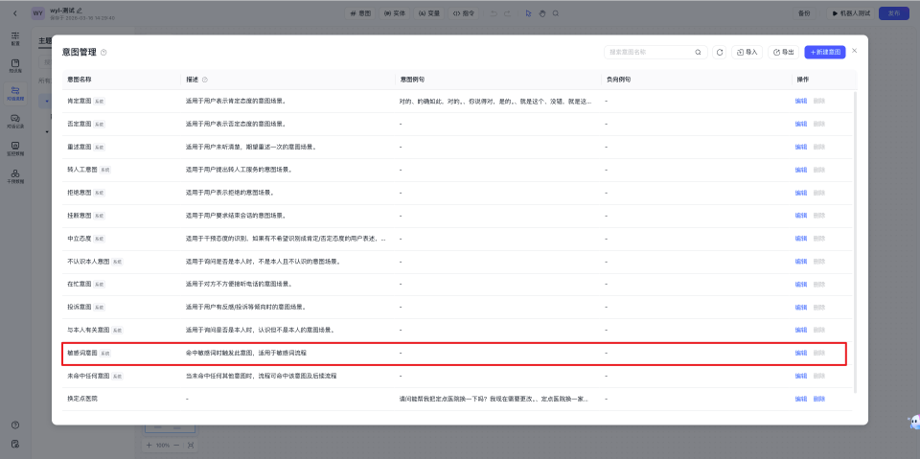This screenshot has width=920, height=459.
Task: Click the help icon beside 意图管理 title
Action: click(x=103, y=53)
